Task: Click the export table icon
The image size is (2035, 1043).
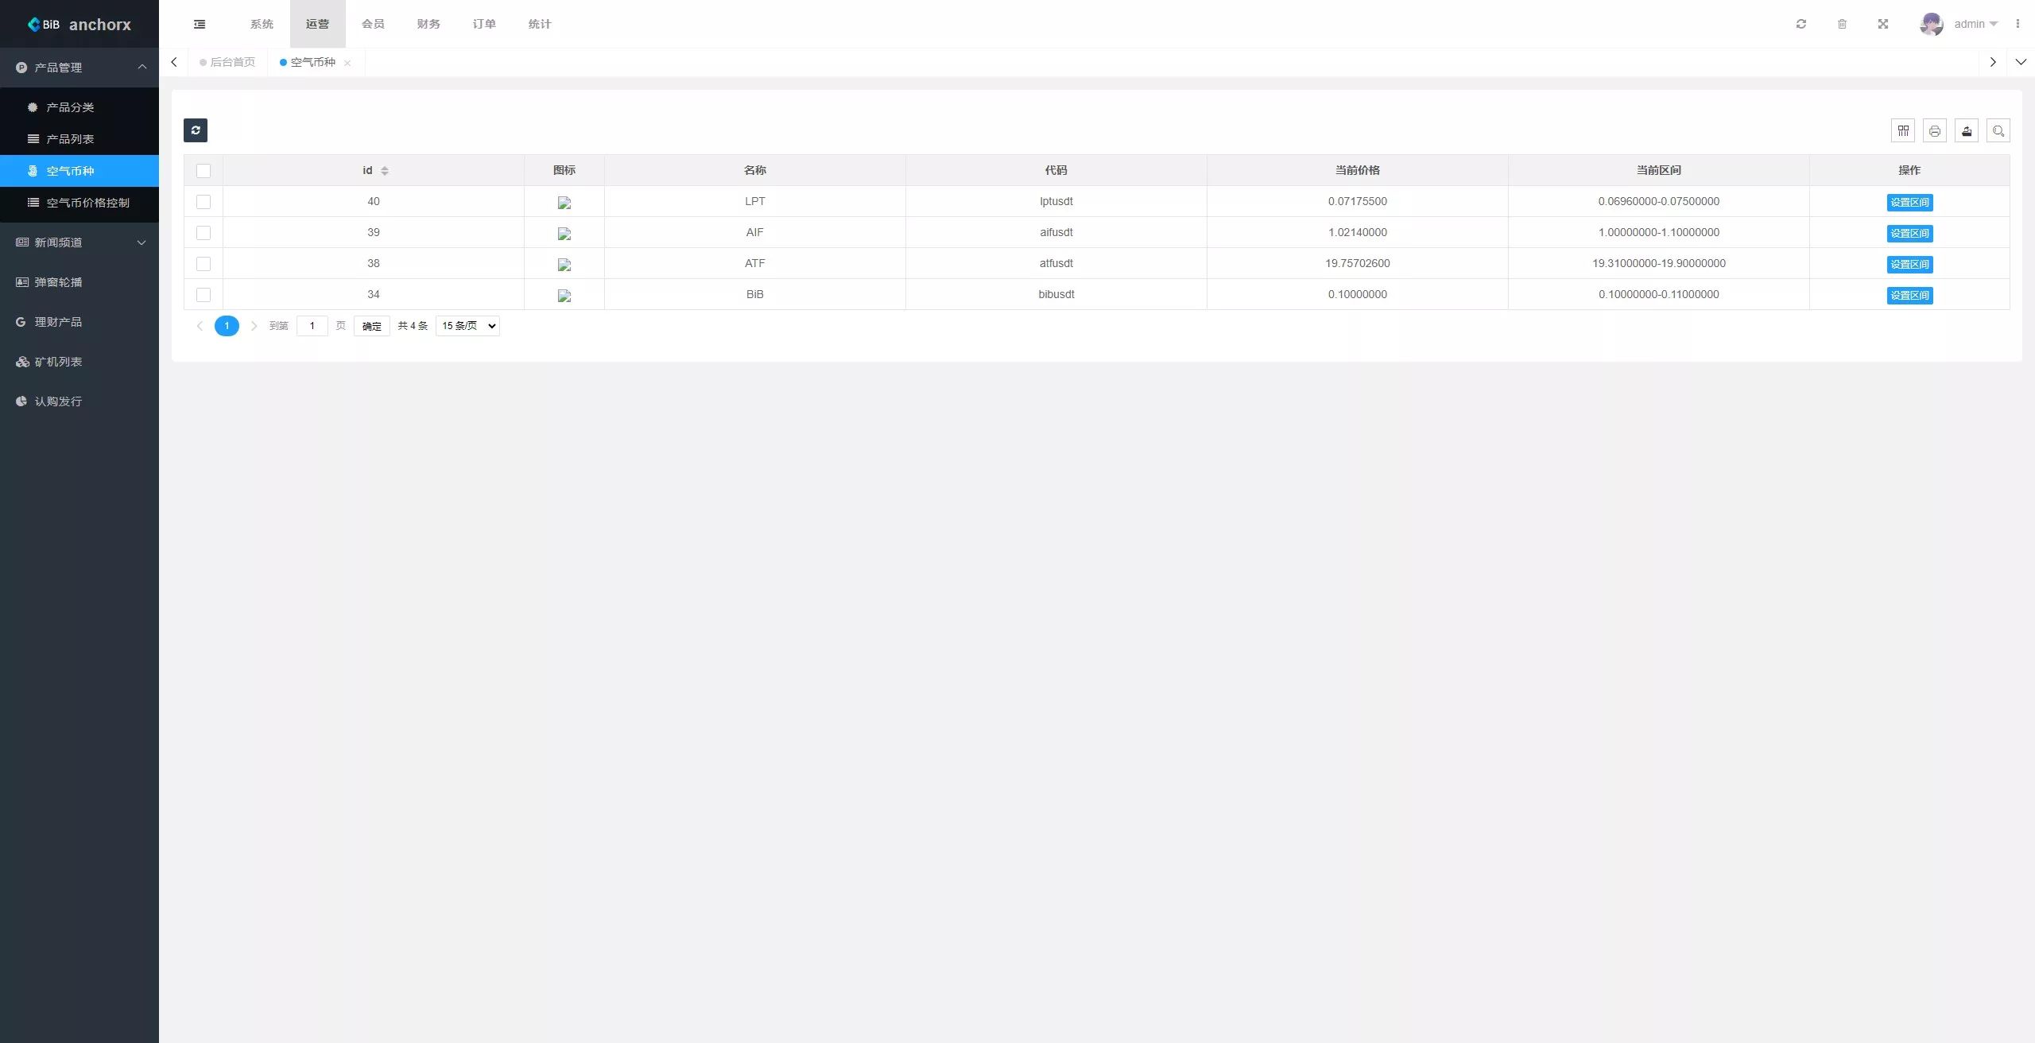Action: click(x=1967, y=131)
